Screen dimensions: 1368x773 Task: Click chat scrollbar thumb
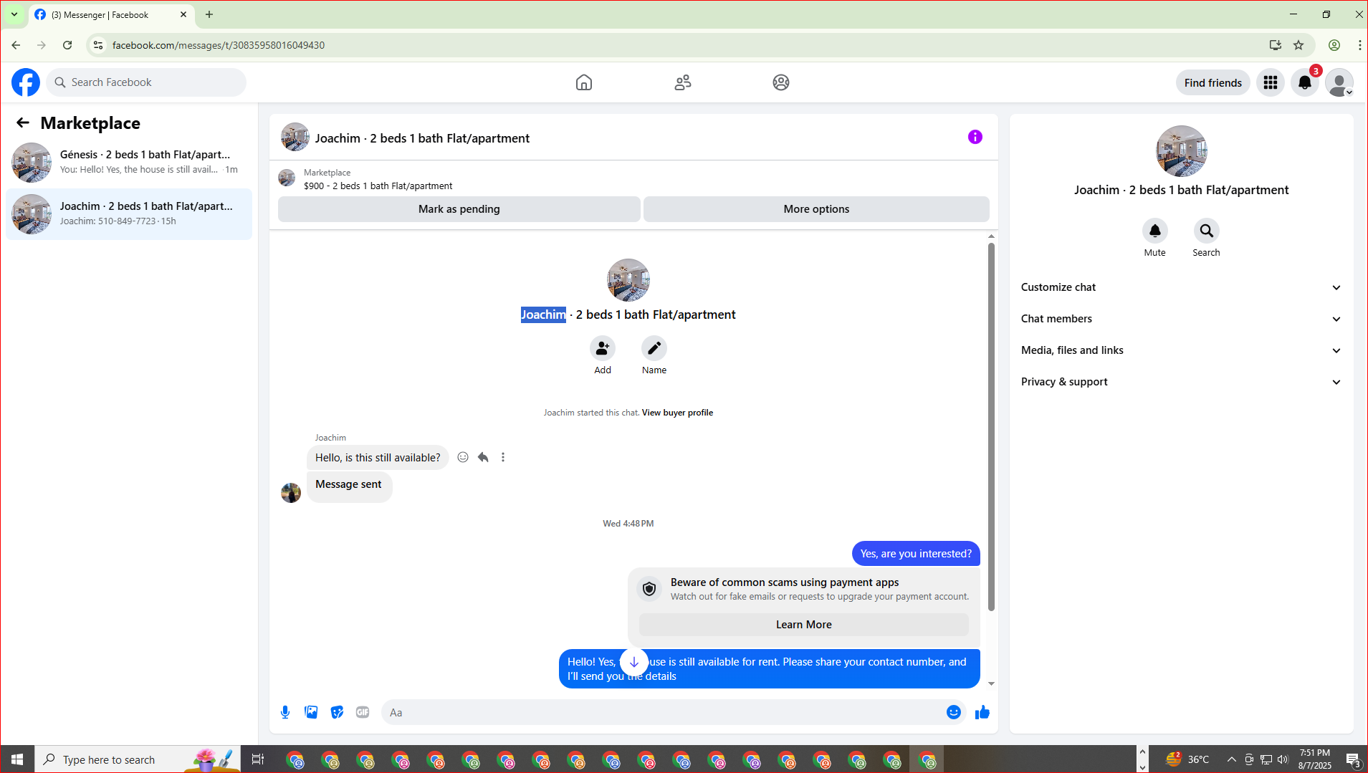click(x=991, y=427)
